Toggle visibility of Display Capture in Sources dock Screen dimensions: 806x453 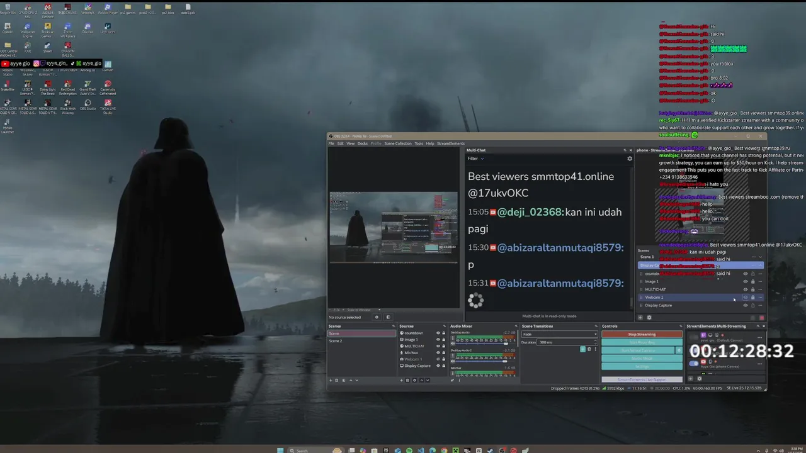[438, 366]
